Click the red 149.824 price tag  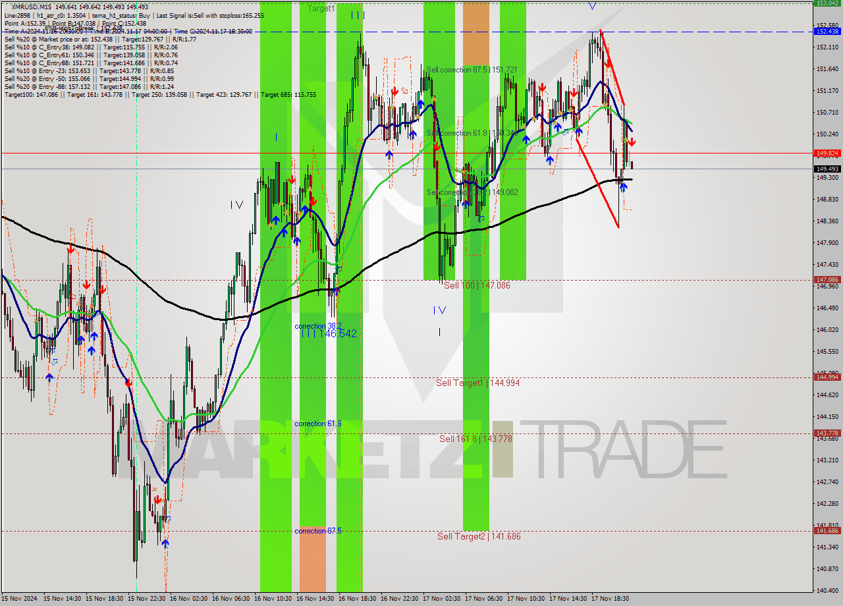tap(827, 153)
